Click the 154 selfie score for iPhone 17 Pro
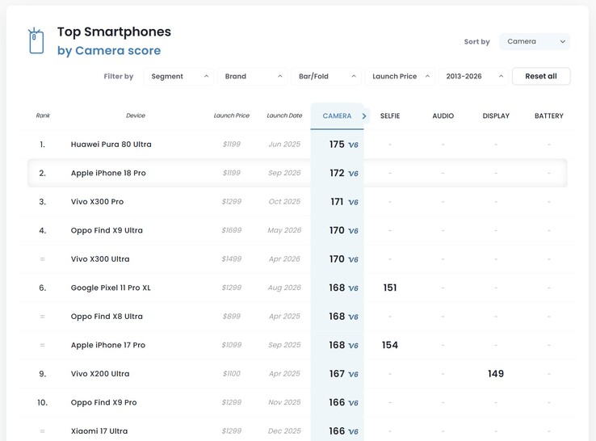This screenshot has height=441, width=596. [390, 345]
